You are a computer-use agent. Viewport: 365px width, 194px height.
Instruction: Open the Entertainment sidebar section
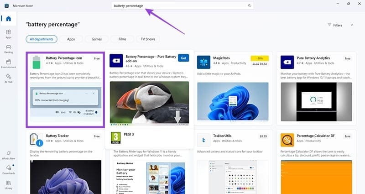click(x=8, y=63)
